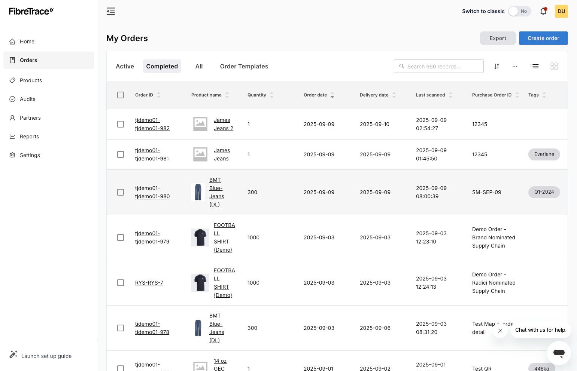This screenshot has height=371, width=577.
Task: Dismiss the chat help message
Action: tap(500, 330)
